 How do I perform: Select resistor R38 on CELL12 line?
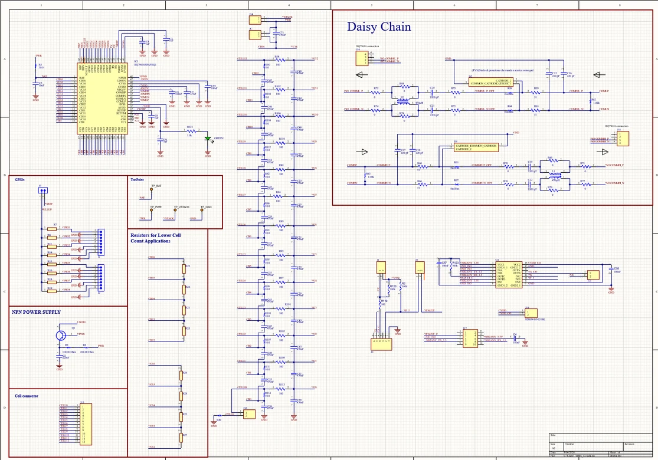tap(279, 60)
